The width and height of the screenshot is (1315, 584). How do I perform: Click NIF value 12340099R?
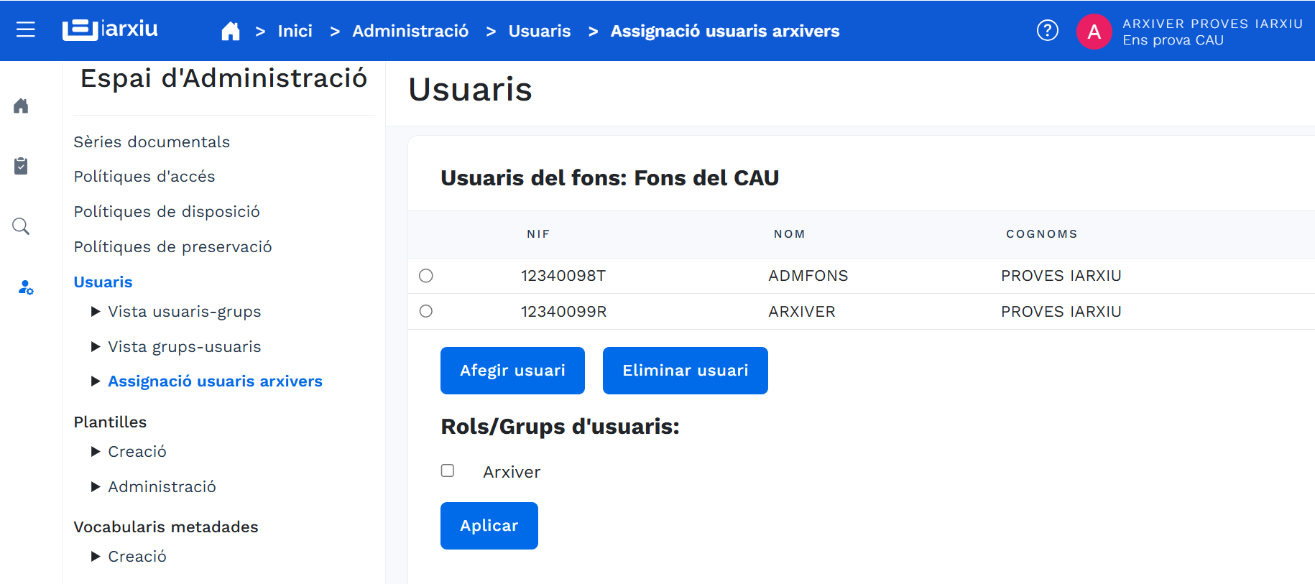tap(564, 312)
